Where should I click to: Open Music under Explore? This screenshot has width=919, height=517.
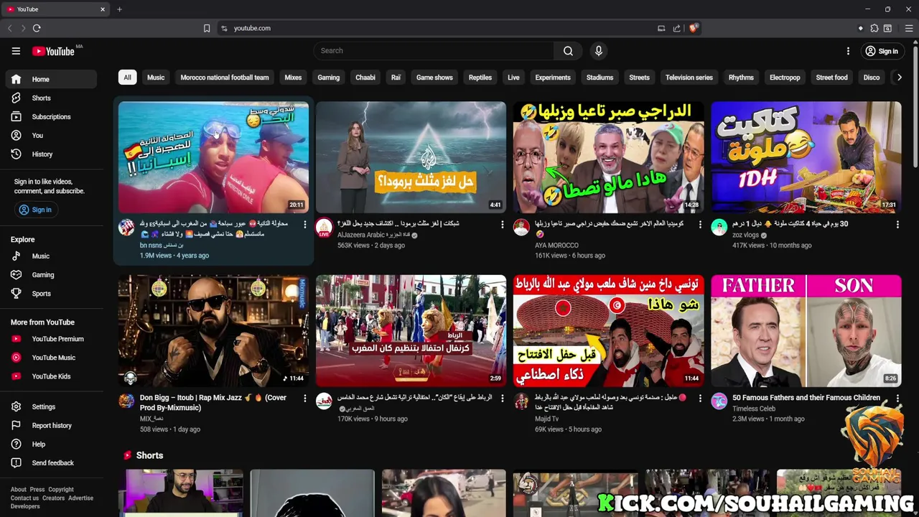click(x=51, y=256)
